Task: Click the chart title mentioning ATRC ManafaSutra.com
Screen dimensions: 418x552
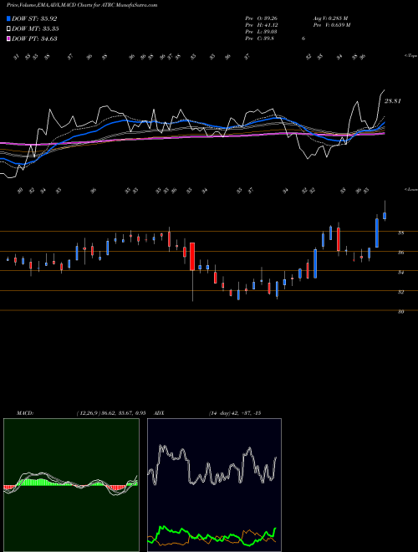Action: [82, 5]
